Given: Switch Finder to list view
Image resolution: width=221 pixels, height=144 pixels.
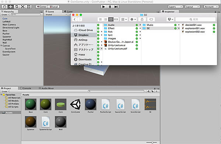Looking at the screenshot, I should tap(106, 19).
